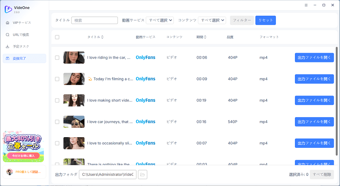Click the 00:09 duration value

(x=201, y=79)
